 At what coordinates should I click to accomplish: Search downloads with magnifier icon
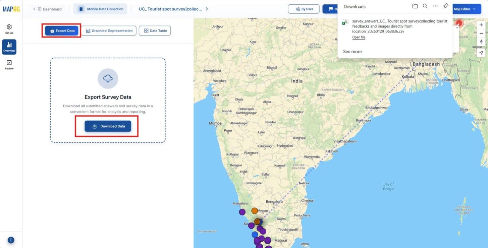[x=425, y=6]
